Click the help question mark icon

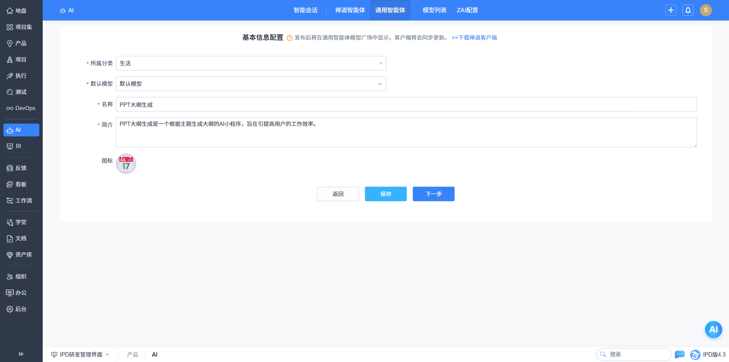tap(289, 38)
